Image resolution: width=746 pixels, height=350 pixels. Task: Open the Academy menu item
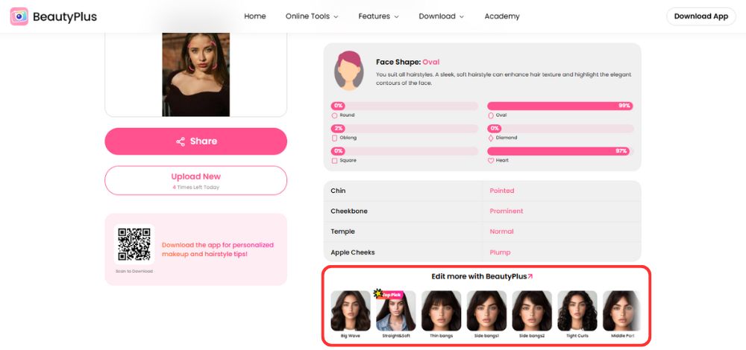tap(502, 16)
